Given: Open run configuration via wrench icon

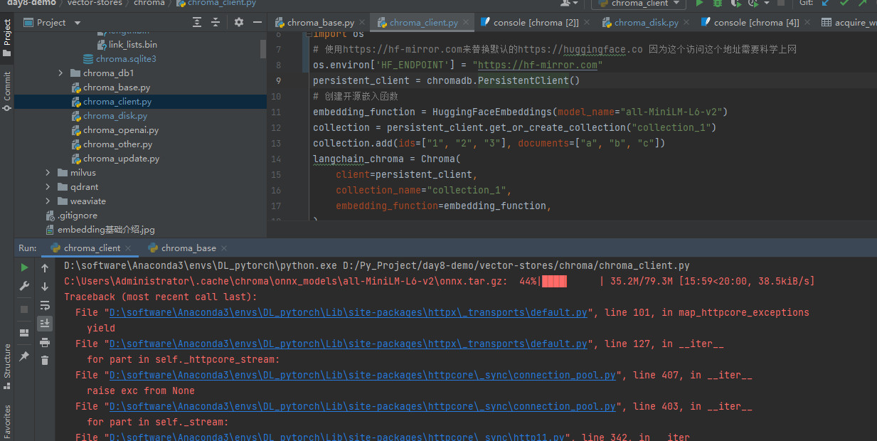Looking at the screenshot, I should point(24,286).
